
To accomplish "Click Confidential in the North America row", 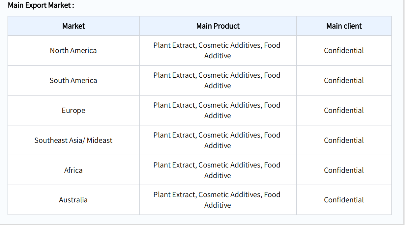I will (x=344, y=51).
